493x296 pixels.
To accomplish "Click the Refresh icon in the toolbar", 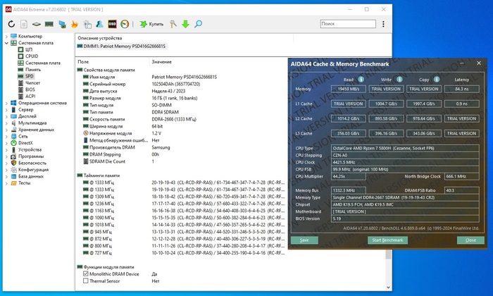I will (11, 24).
